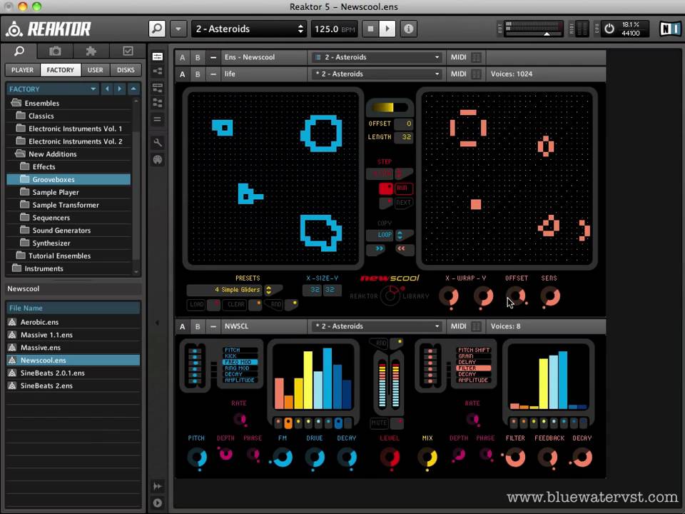Toggle MIDI indicator on Ens - Newscool header
The width and height of the screenshot is (685, 514).
[x=477, y=57]
